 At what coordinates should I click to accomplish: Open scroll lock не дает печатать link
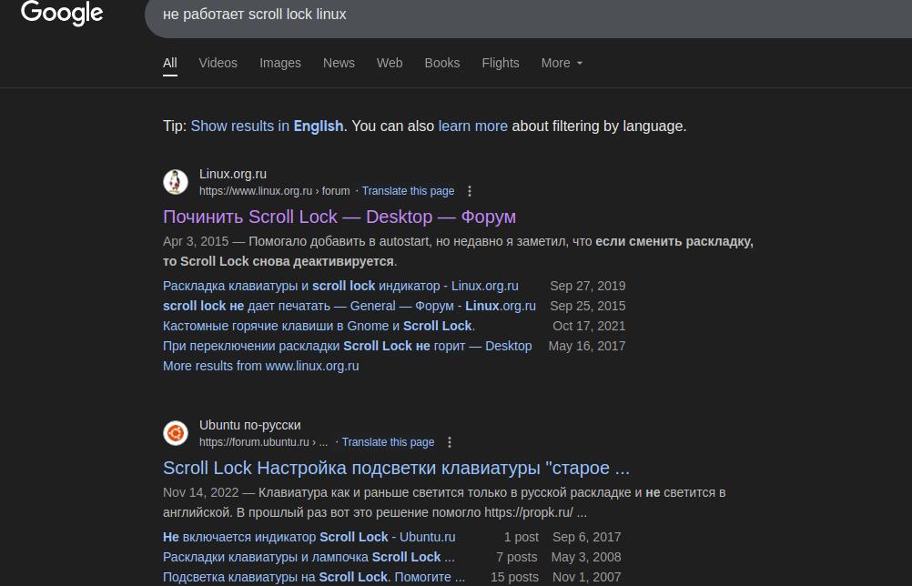click(x=349, y=306)
